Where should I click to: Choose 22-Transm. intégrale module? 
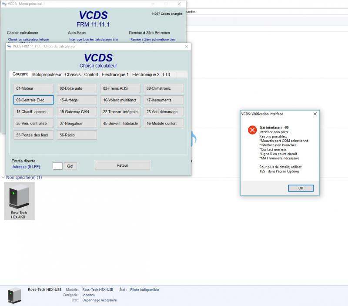coord(120,112)
